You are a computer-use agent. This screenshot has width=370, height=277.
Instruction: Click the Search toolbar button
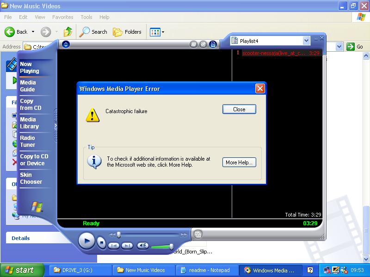93,32
